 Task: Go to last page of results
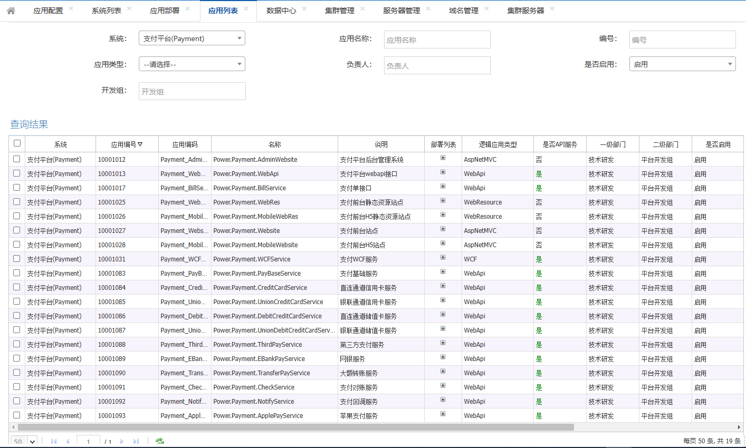tap(136, 441)
